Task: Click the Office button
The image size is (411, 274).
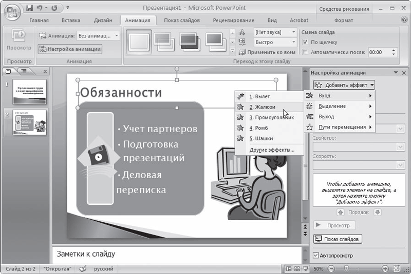Action: coord(12,12)
